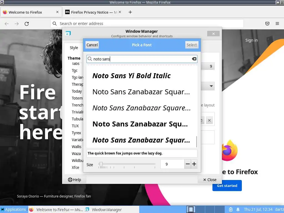Select the Totem theme
The height and width of the screenshot is (213, 284).
(x=77, y=98)
